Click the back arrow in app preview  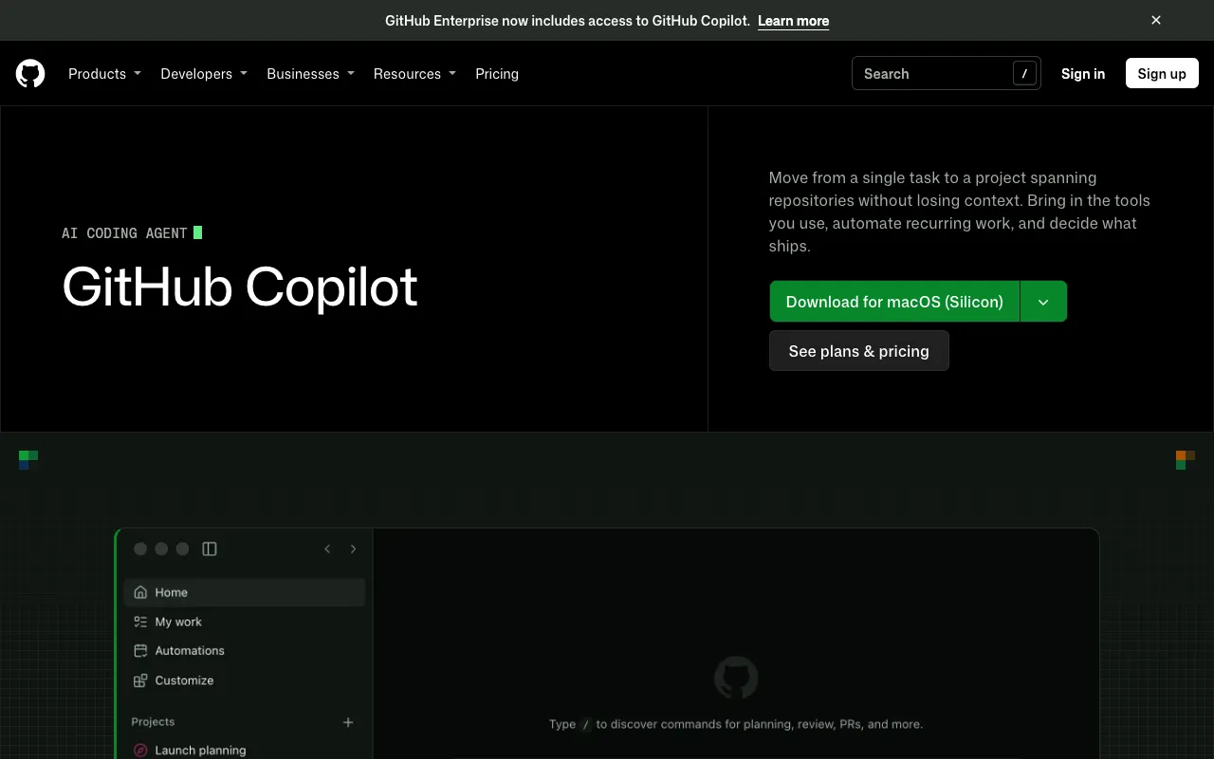[x=327, y=548]
